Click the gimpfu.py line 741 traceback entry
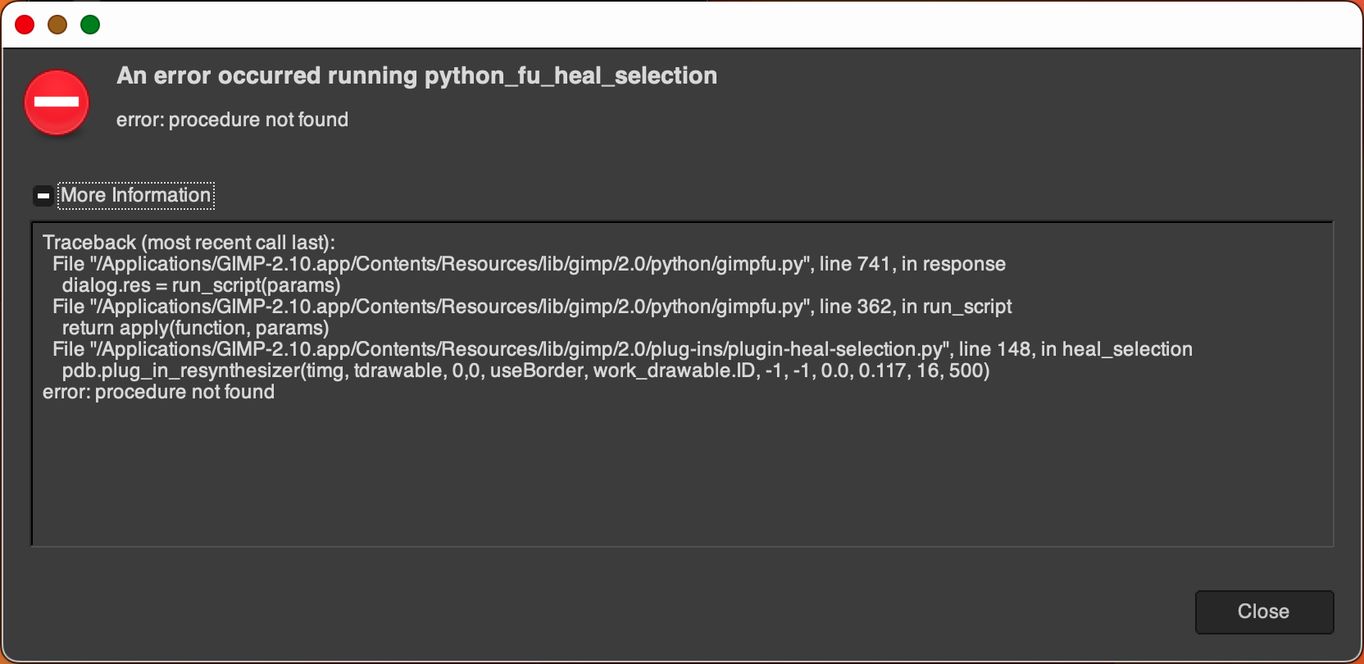 click(529, 264)
